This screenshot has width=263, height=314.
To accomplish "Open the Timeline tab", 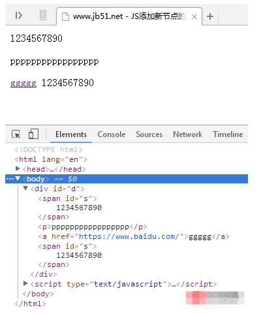I will [228, 134].
